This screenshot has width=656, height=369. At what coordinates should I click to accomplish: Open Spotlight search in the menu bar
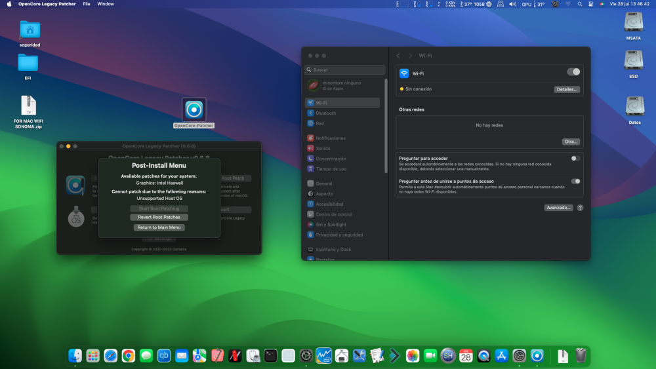(x=579, y=4)
